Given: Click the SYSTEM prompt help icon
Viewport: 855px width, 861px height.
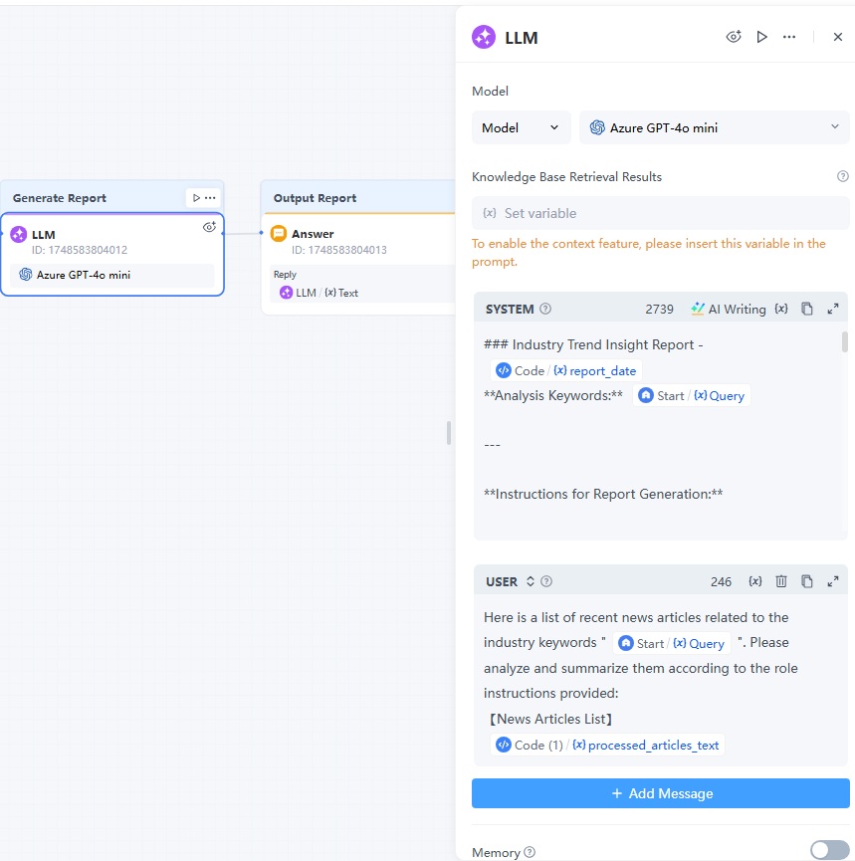Looking at the screenshot, I should 545,309.
